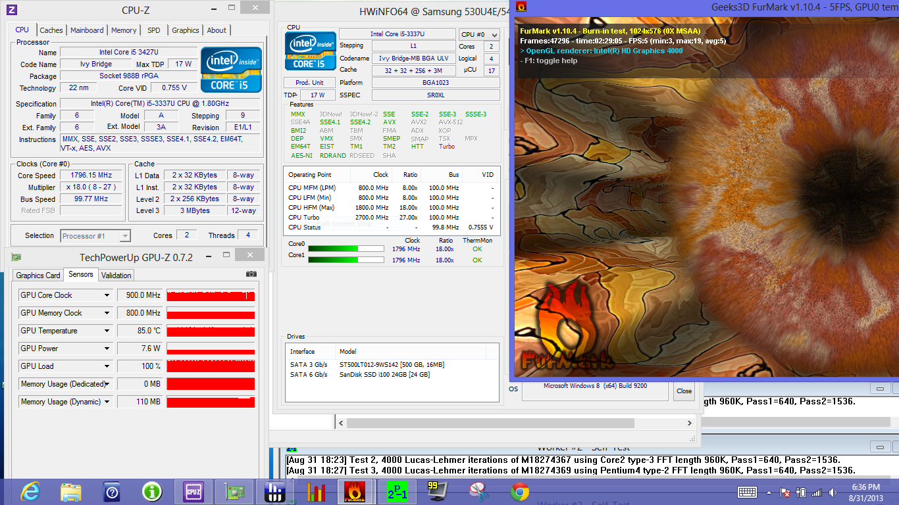Open the Validation tab in GPU-Z
Viewport: 899px width, 505px height.
(116, 276)
